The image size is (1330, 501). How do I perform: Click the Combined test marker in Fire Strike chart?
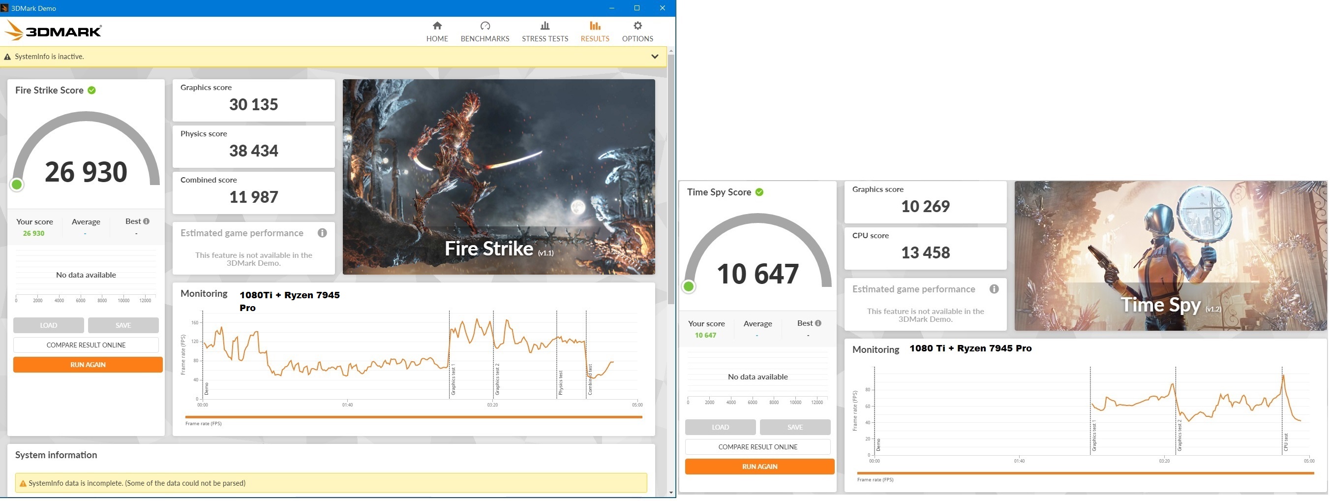590,379
